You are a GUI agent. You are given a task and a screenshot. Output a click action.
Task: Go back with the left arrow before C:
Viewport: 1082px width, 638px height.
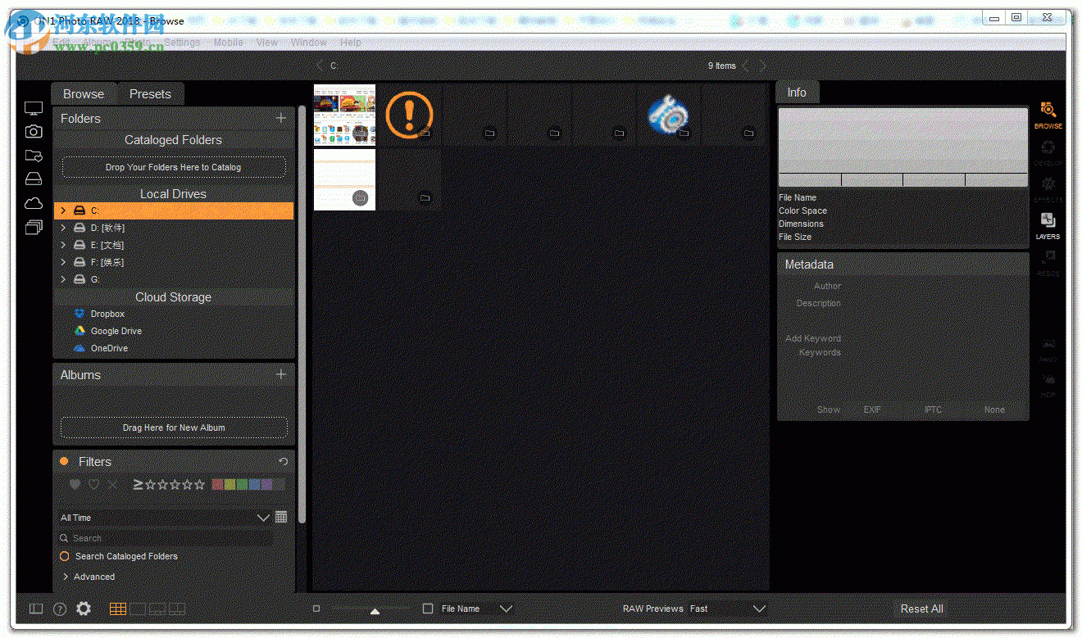click(x=320, y=66)
